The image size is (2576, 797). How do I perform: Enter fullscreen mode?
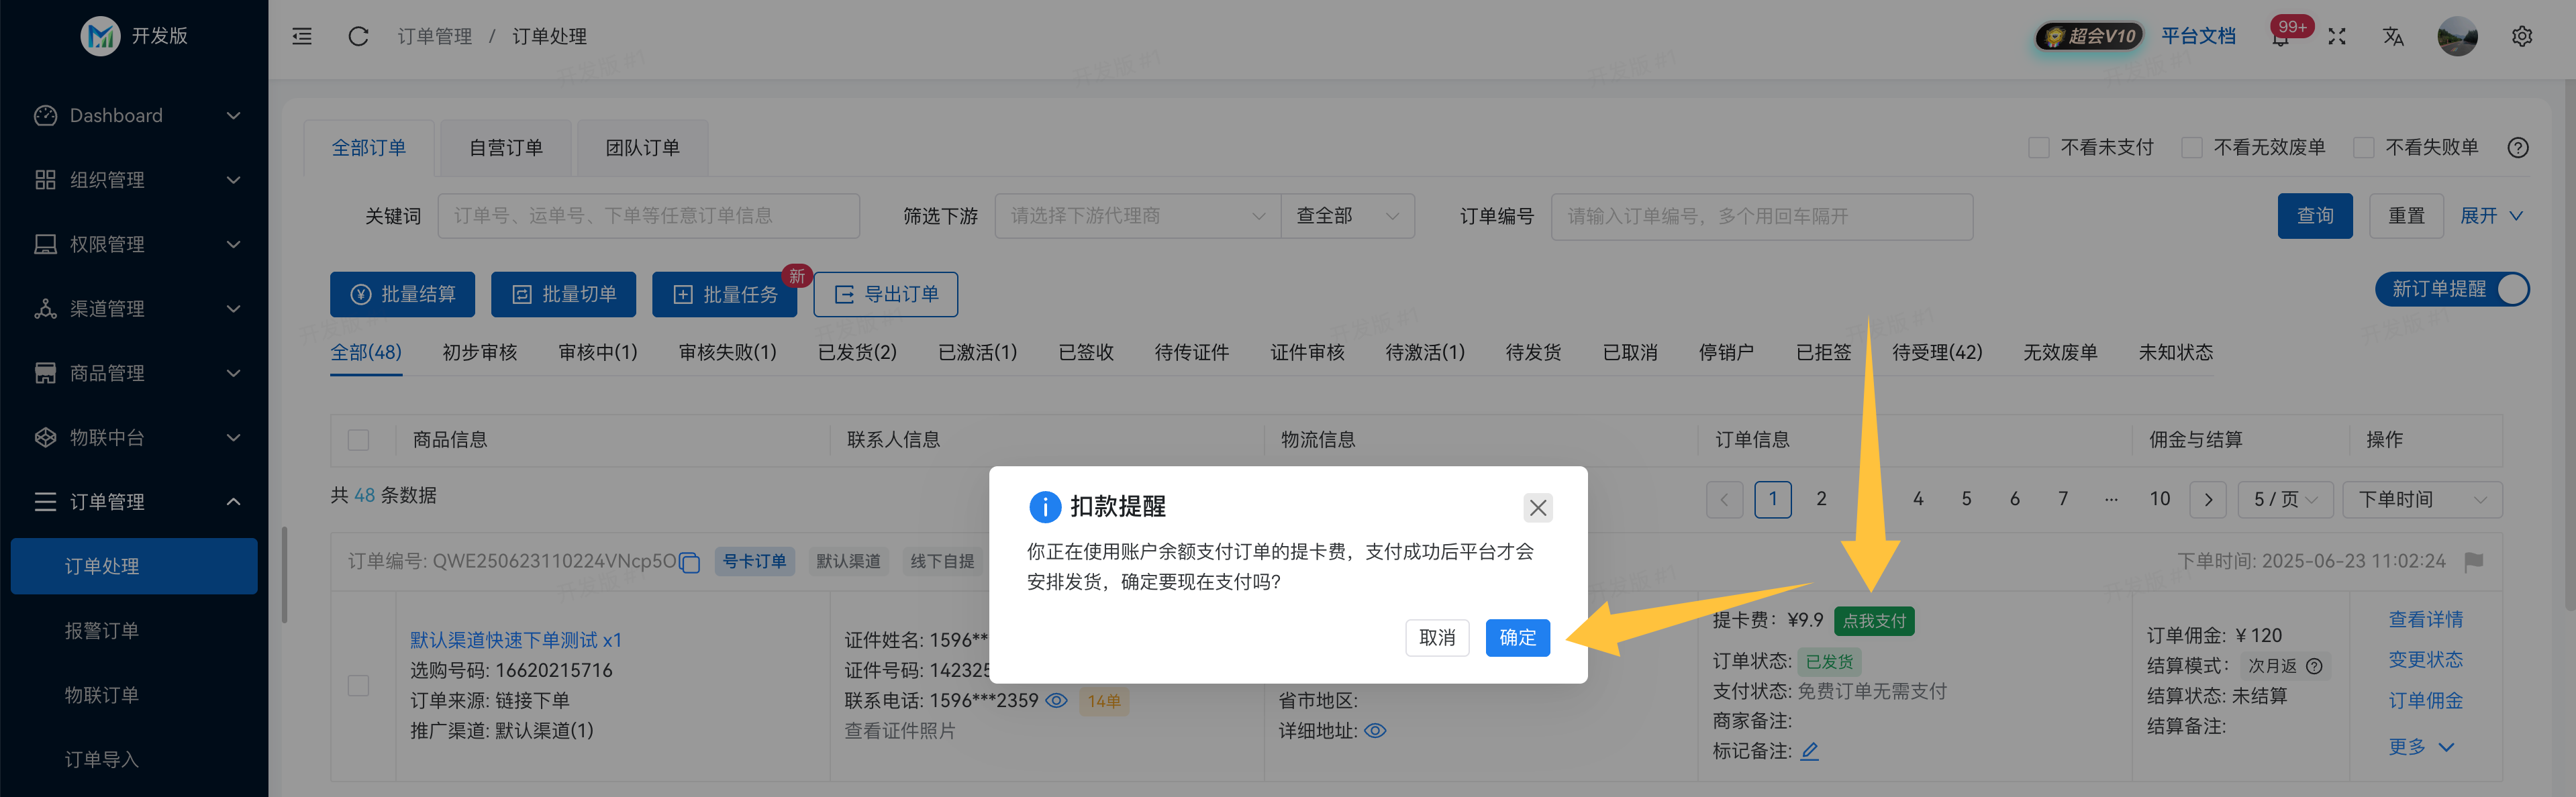[x=2337, y=36]
